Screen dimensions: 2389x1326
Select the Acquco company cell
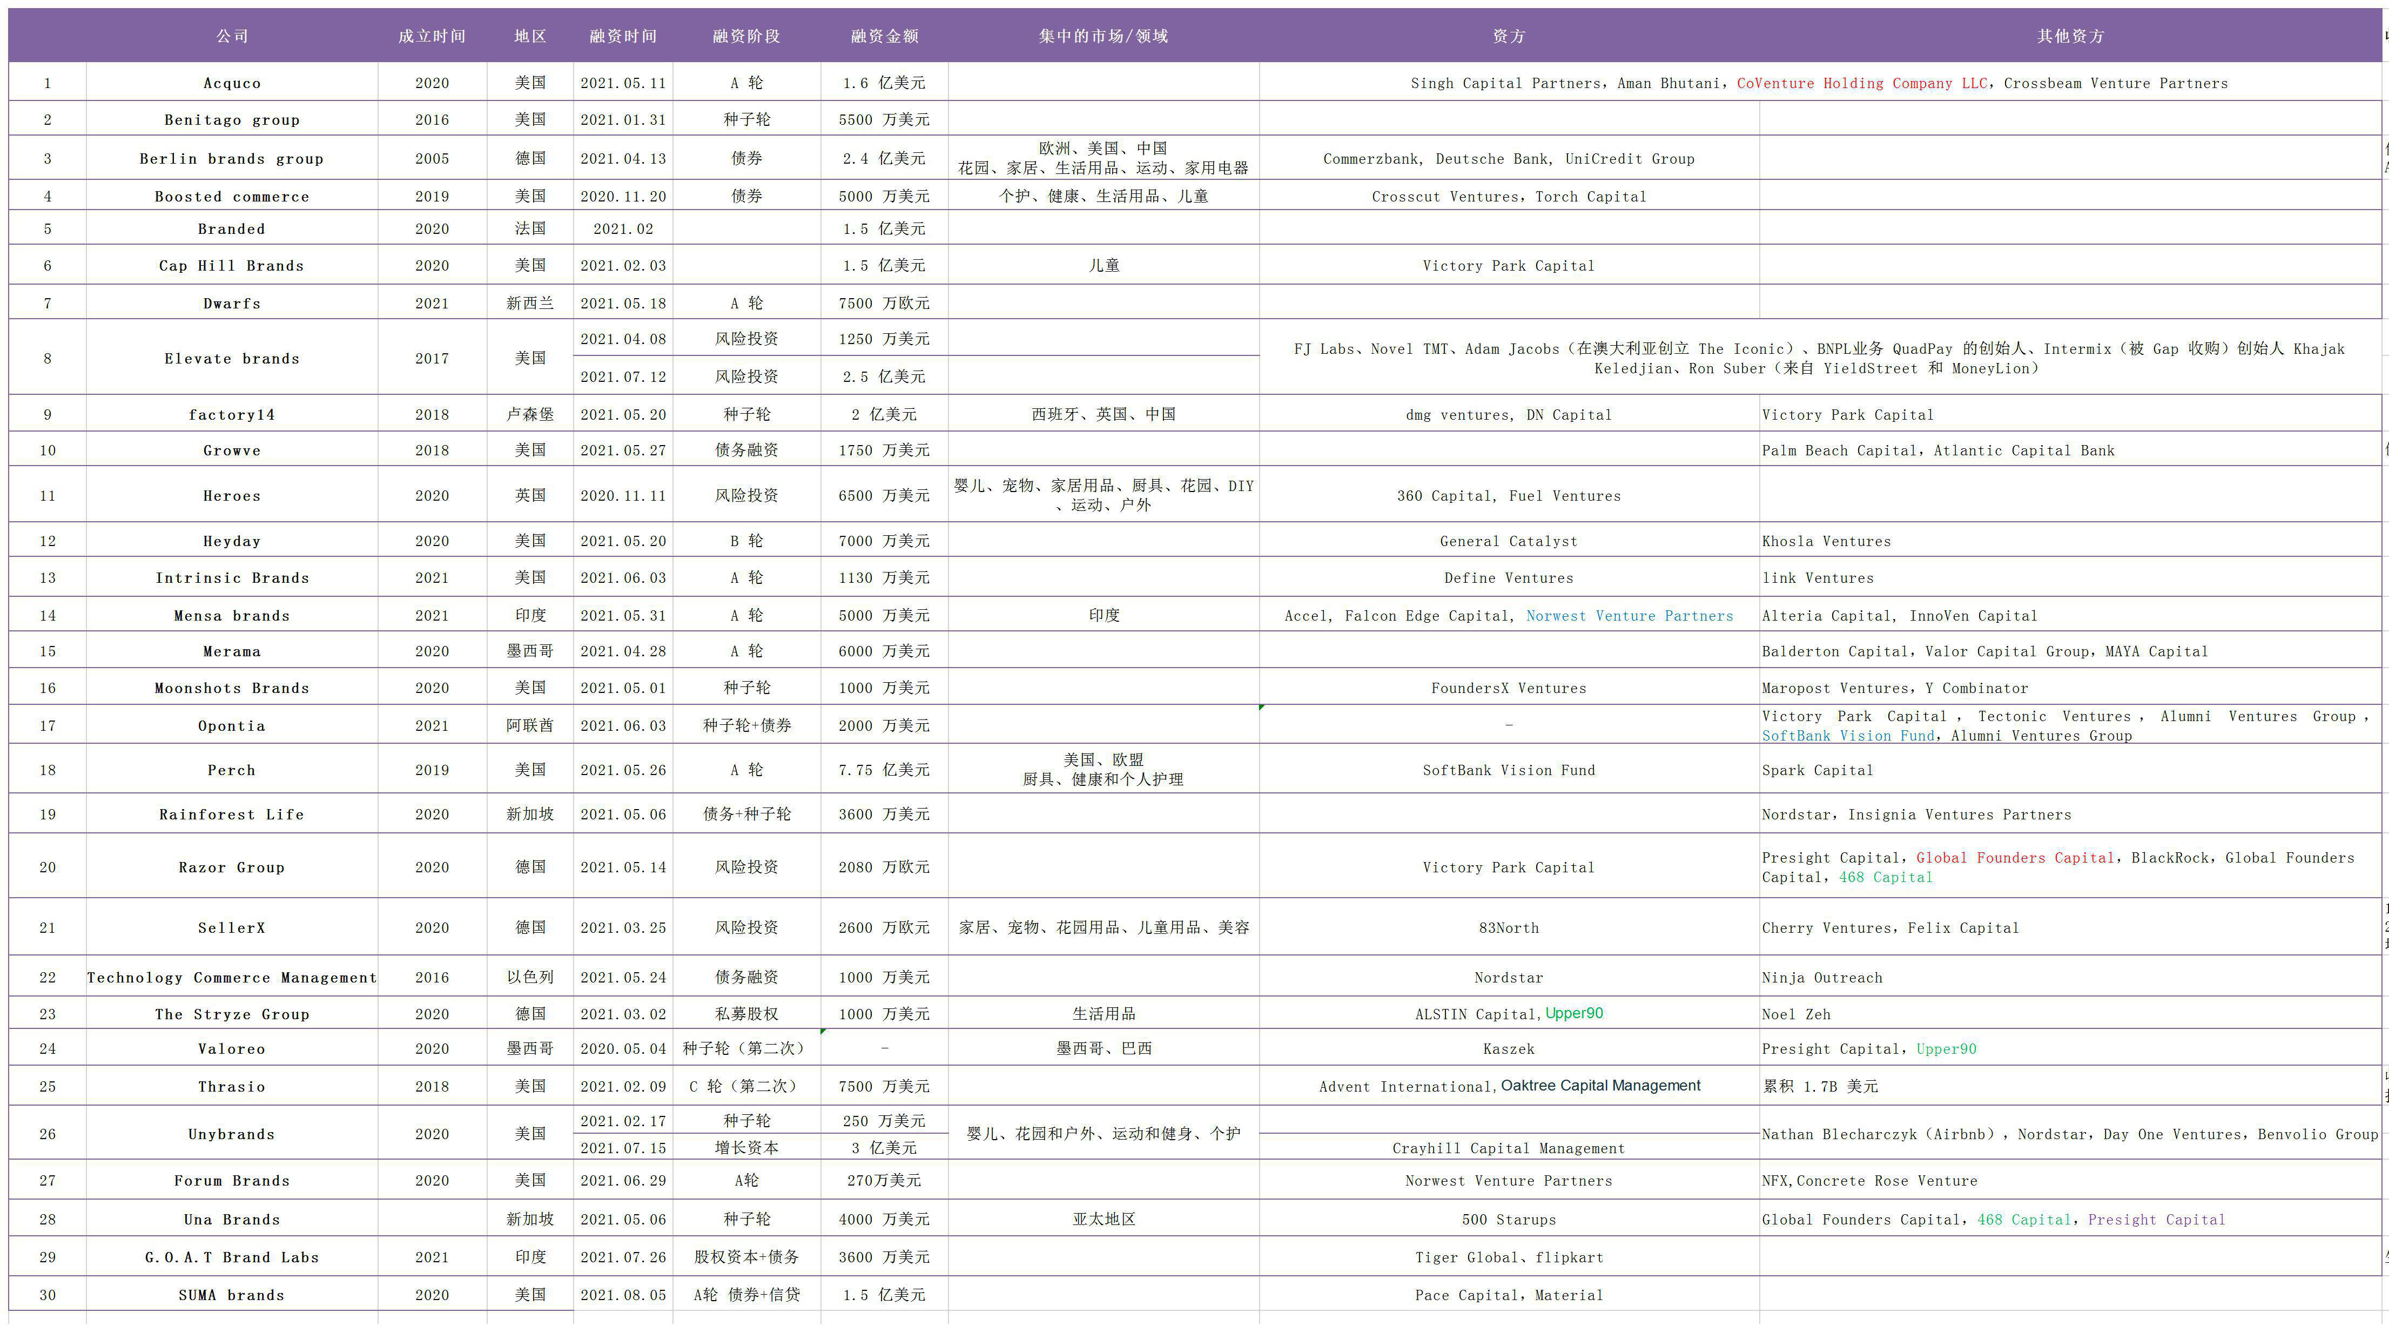[x=232, y=84]
